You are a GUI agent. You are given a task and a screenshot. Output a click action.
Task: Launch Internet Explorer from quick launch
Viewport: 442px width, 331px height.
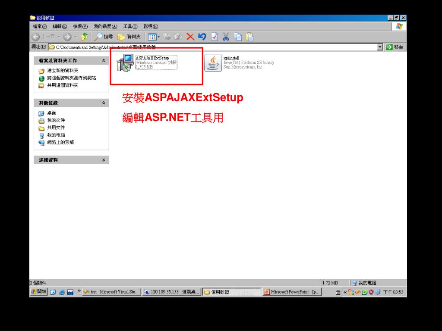click(62, 292)
